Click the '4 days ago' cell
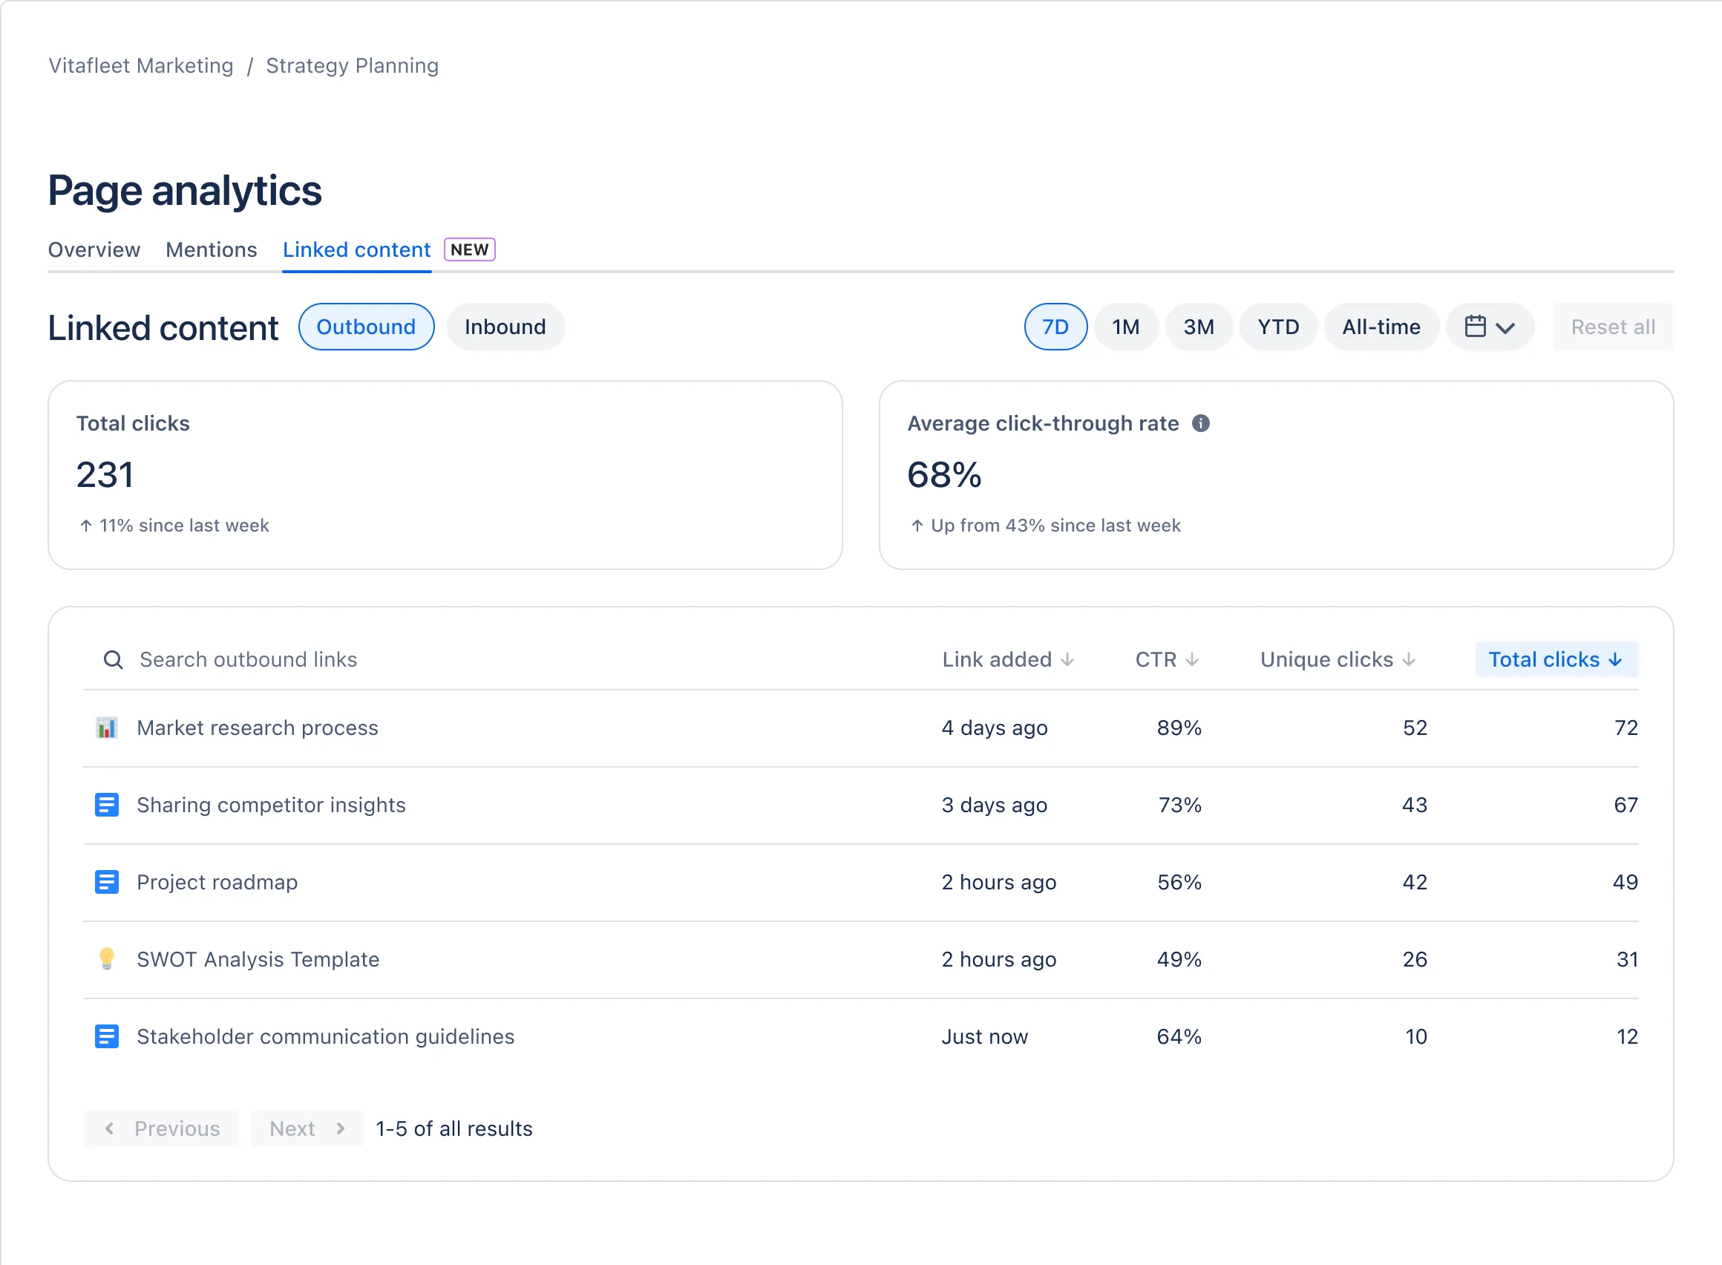This screenshot has width=1722, height=1265. [995, 728]
